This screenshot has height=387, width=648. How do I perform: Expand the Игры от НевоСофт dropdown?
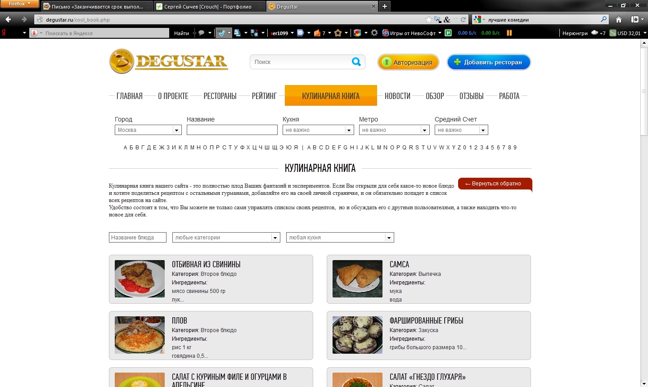pyautogui.click(x=440, y=33)
